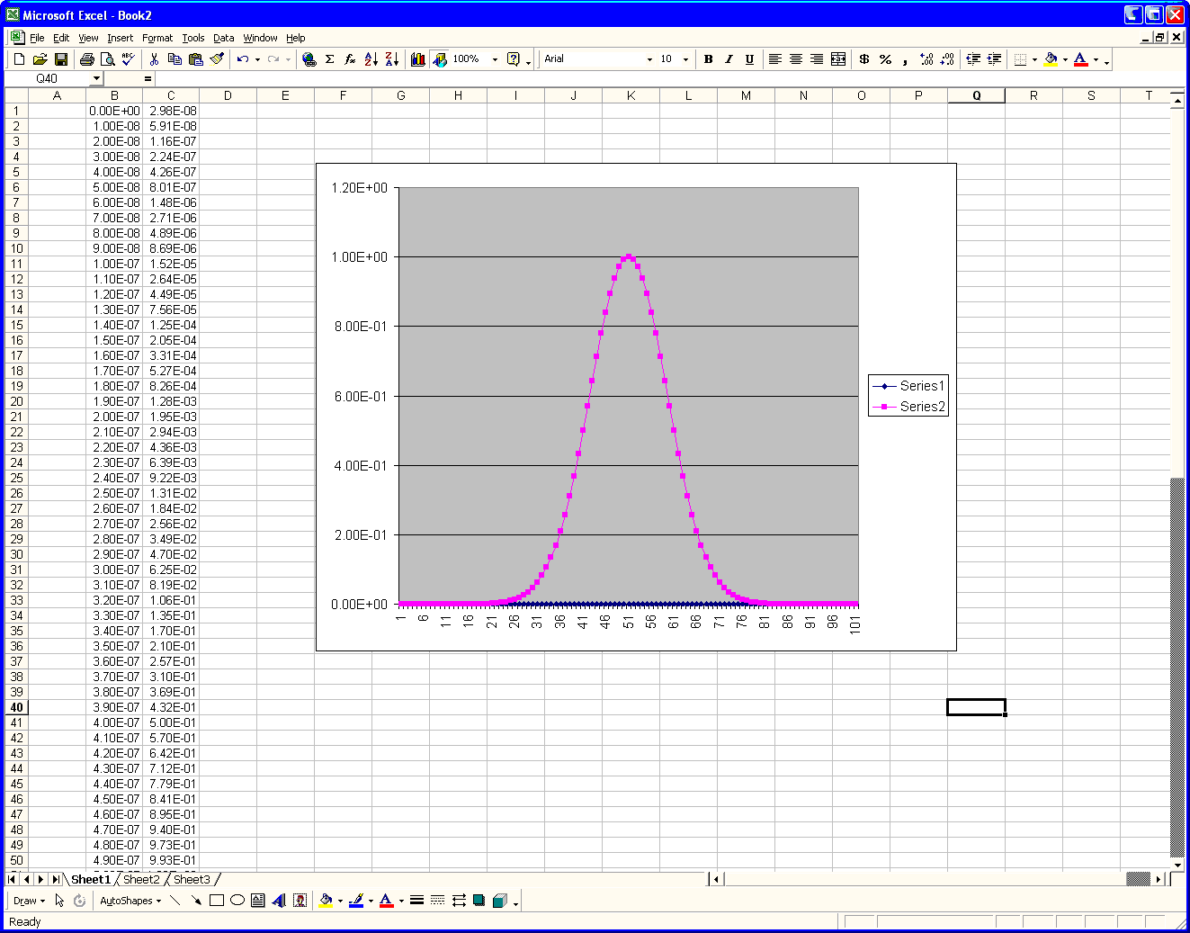
Task: Open the Undo history dropdown arrow
Action: [257, 59]
